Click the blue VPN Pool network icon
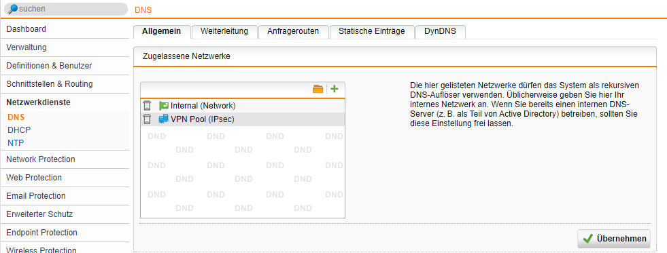 point(164,119)
